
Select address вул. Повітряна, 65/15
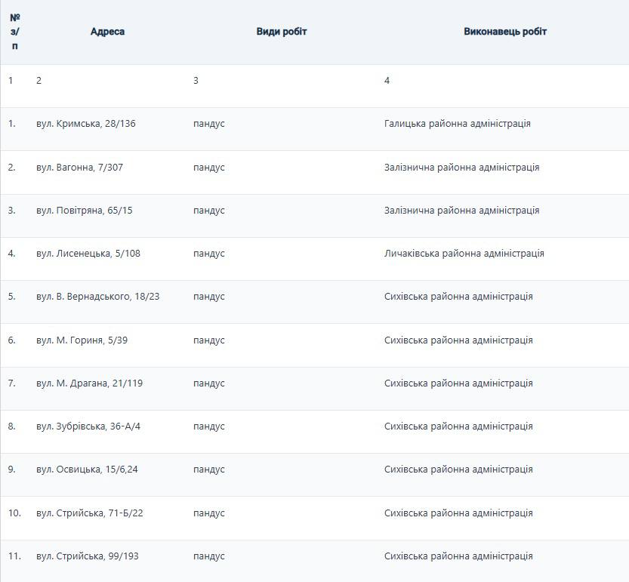click(84, 211)
